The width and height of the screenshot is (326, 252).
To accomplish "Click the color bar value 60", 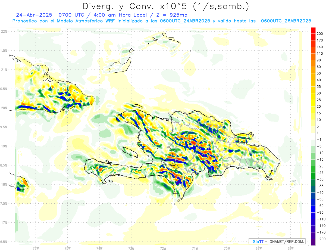I will [x=319, y=67].
